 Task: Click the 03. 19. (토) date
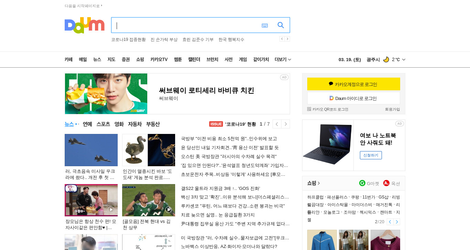(x=350, y=59)
